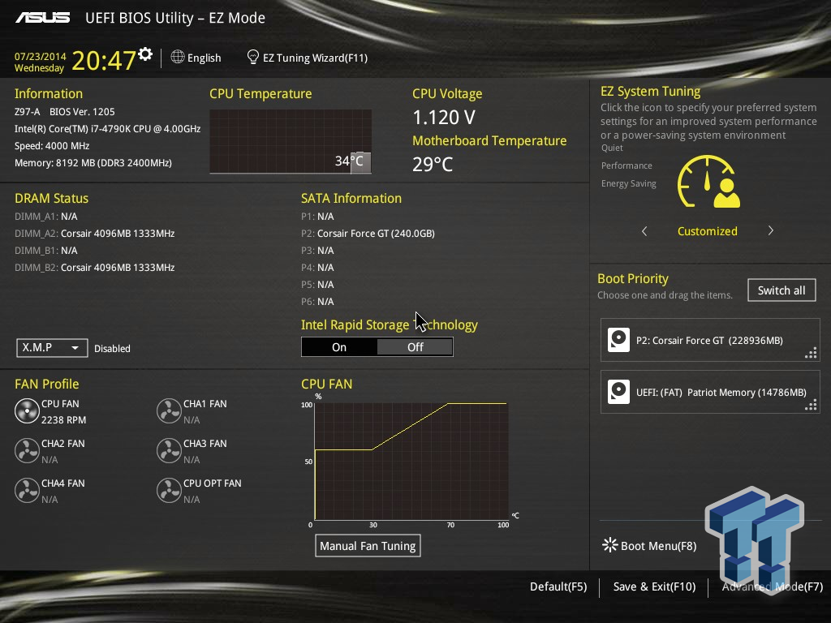Select the CHA1 FAN icon
The image size is (831, 623).
pyautogui.click(x=169, y=411)
